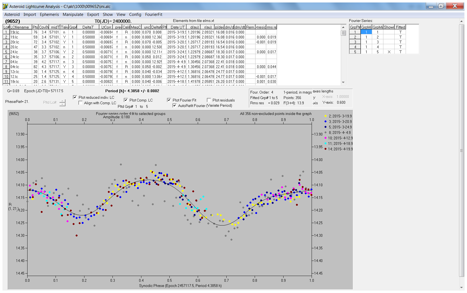Open the Asteroid menu

pyautogui.click(x=12, y=15)
